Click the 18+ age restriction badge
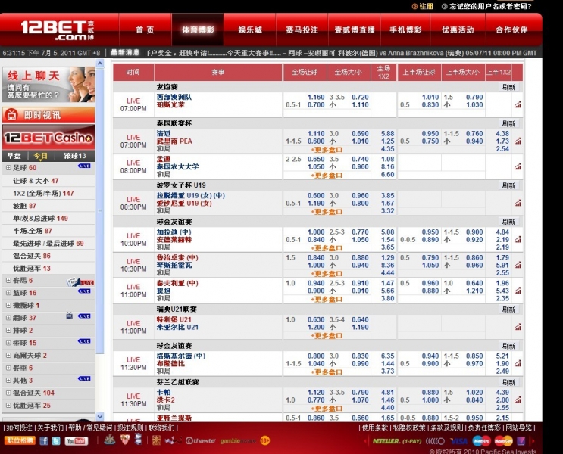 264,440
